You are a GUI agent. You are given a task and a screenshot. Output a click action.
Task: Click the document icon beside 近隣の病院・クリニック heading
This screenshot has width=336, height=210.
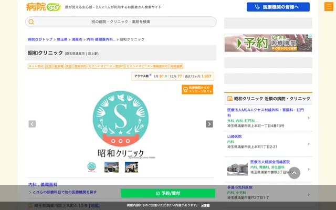tap(230, 99)
